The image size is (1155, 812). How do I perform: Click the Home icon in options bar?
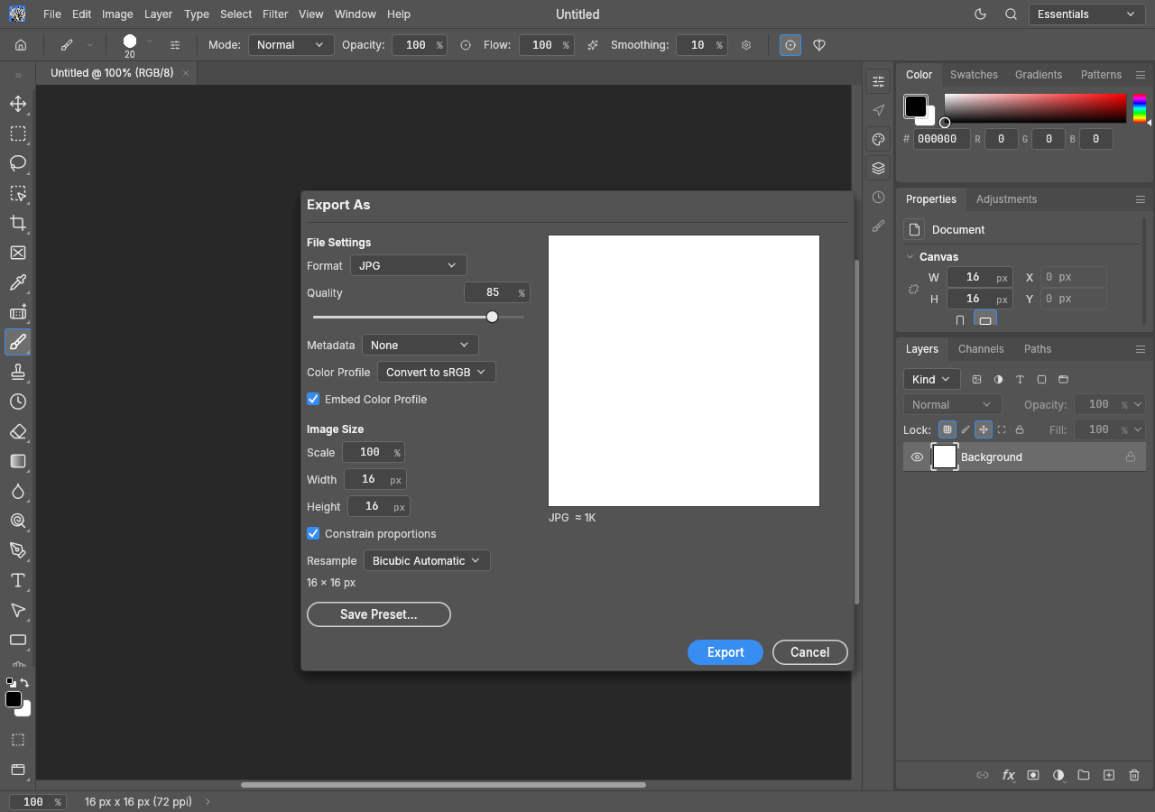tap(21, 45)
